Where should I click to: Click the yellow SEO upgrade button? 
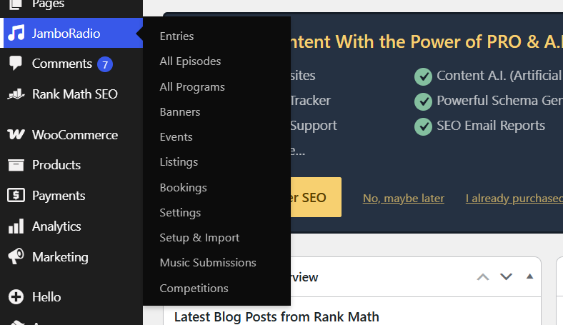tap(316, 197)
